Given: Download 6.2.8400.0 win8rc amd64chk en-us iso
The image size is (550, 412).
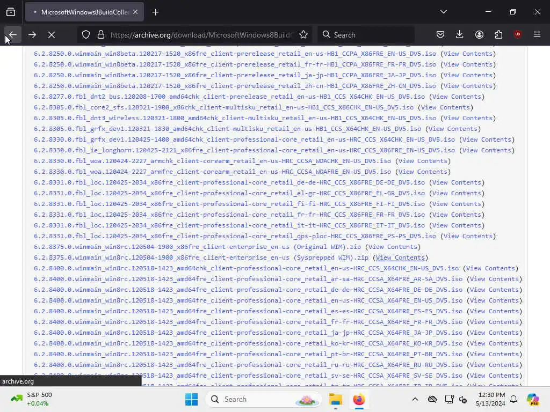Looking at the screenshot, I should tap(246, 268).
